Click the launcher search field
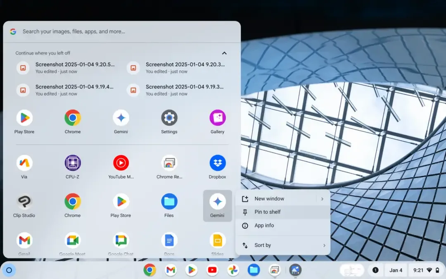Screen dimensions: 446x279 point(122,31)
